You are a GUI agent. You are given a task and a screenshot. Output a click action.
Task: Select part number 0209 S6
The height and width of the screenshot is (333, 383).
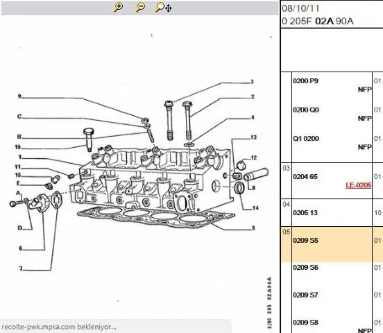tap(305, 268)
